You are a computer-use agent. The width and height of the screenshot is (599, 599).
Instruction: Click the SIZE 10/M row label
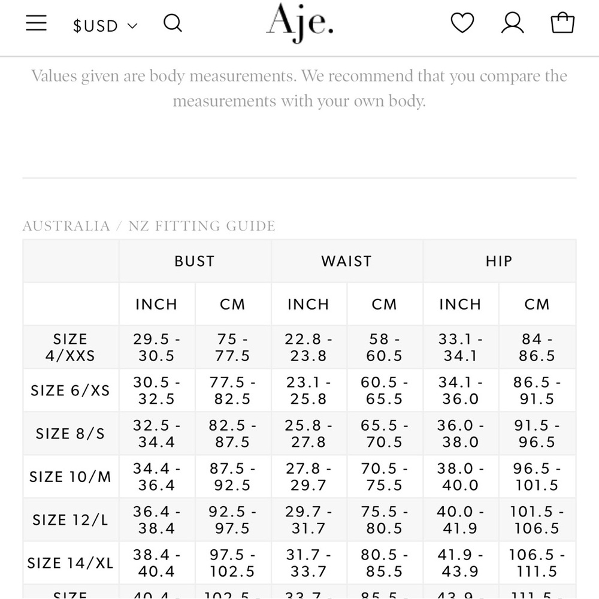(x=70, y=477)
